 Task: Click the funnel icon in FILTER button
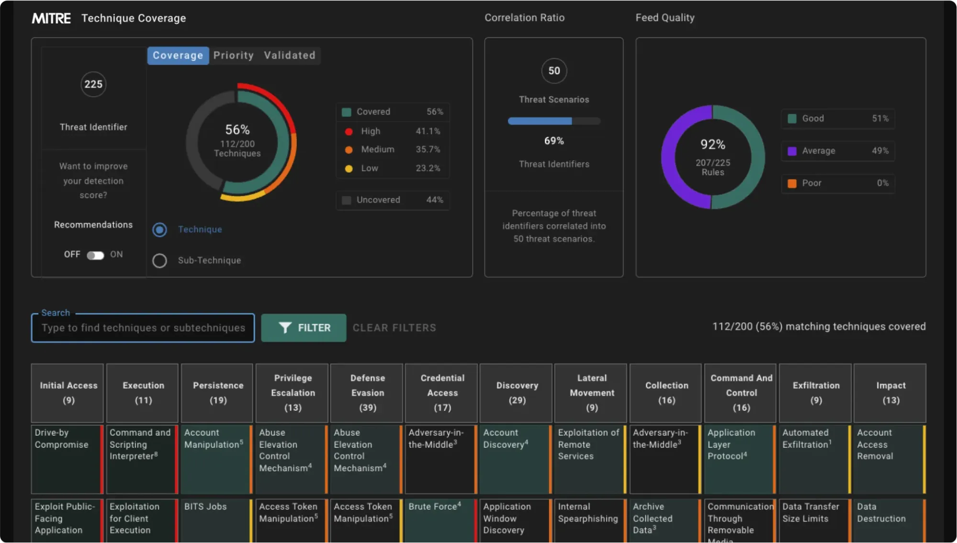coord(285,328)
